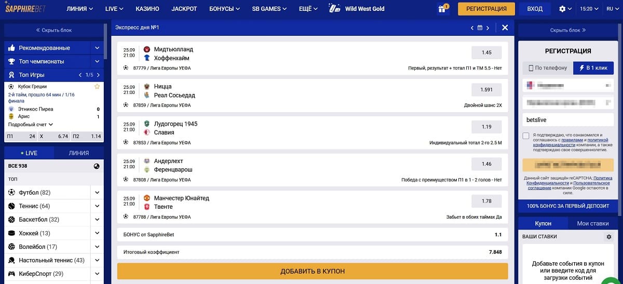
Task: Click the Теннис ball icon
Action: (x=11, y=206)
